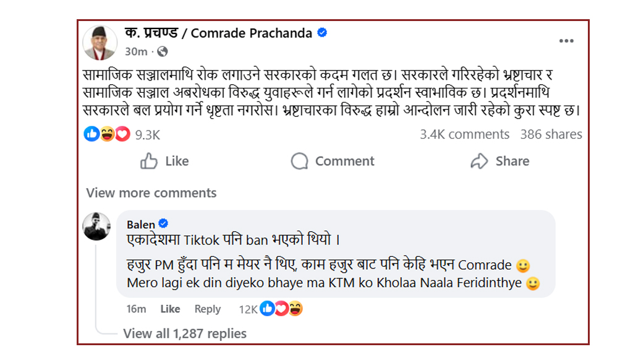The width and height of the screenshot is (633, 352).
Task: Click the speech bubble Comment icon
Action: (300, 161)
